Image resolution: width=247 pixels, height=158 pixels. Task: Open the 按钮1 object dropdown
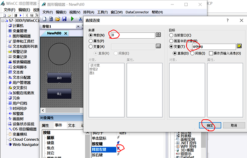pyautogui.click(x=78, y=26)
